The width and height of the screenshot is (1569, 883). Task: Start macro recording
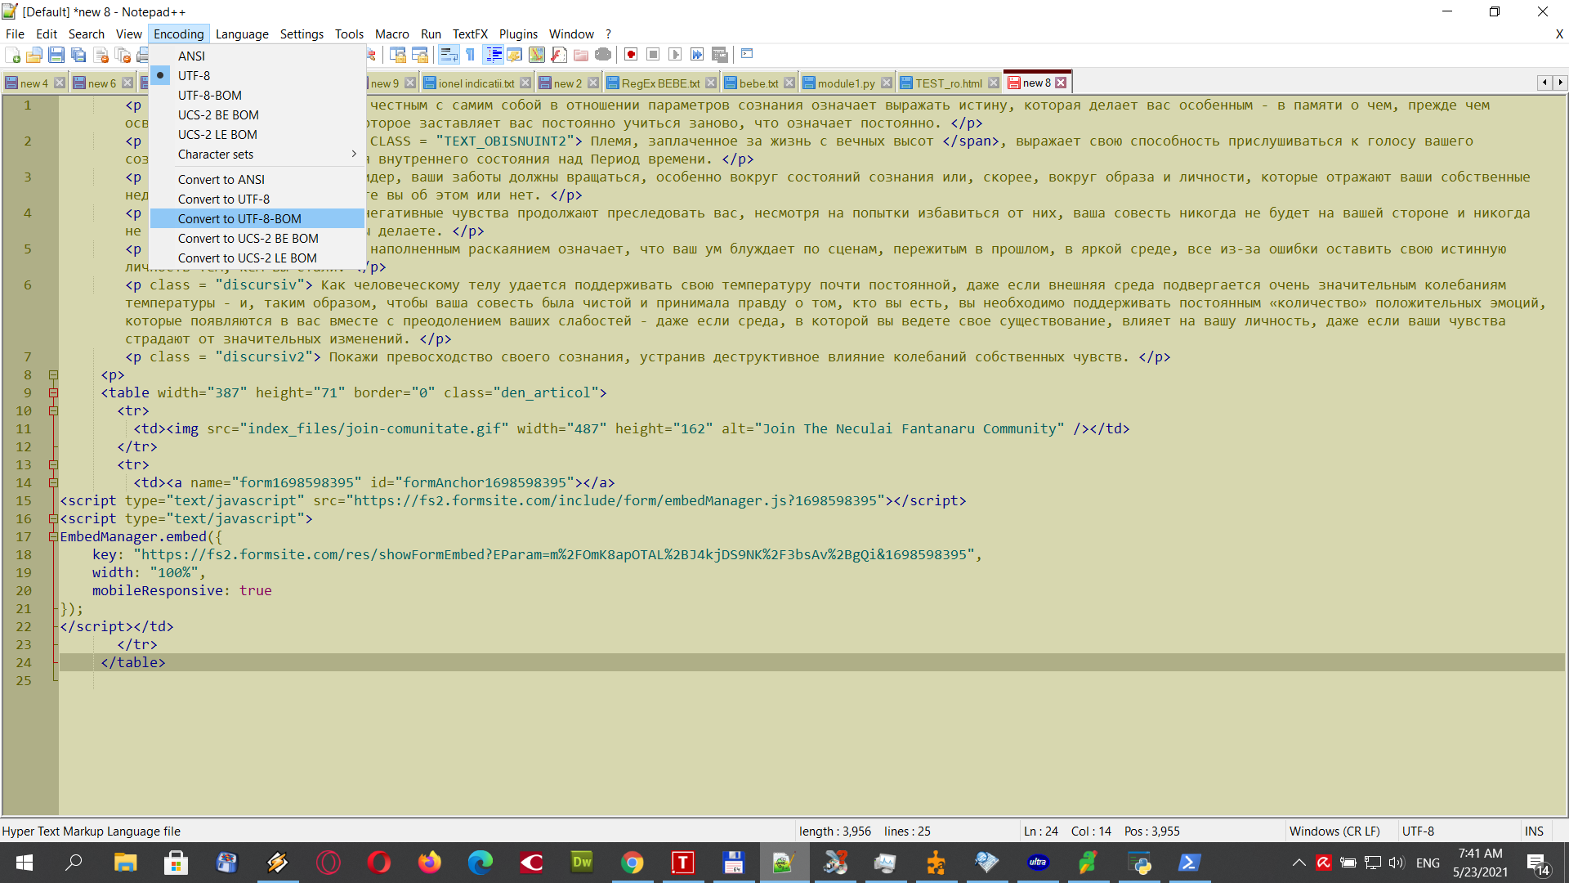click(x=631, y=55)
